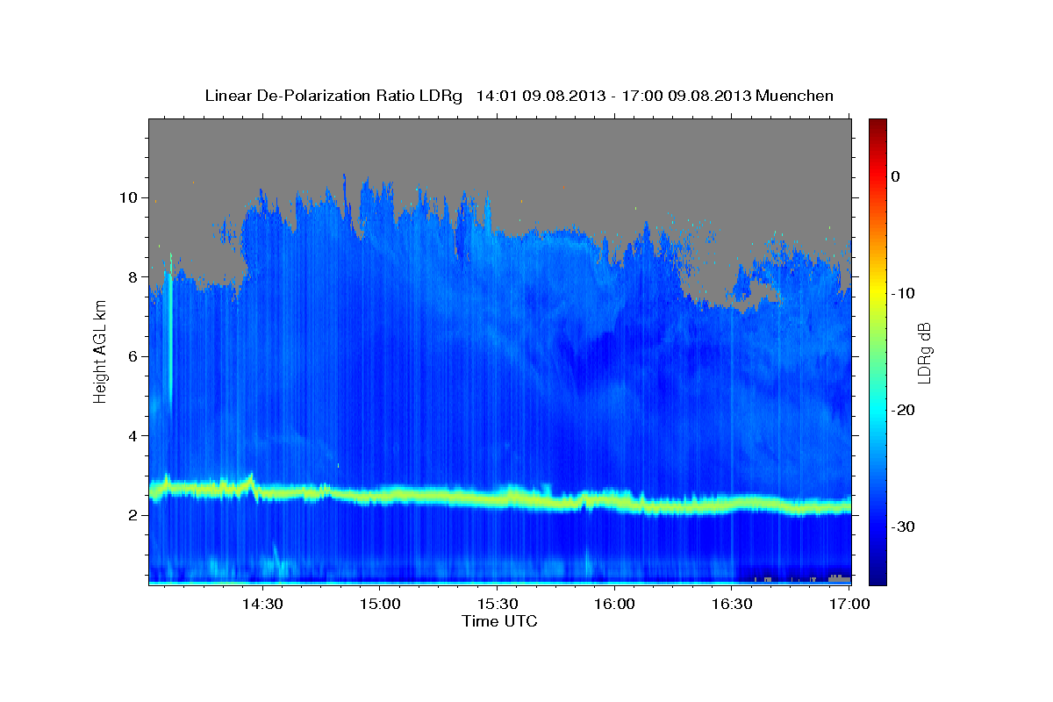Click the dark red top of colorbar
1053x702 pixels.
point(877,125)
